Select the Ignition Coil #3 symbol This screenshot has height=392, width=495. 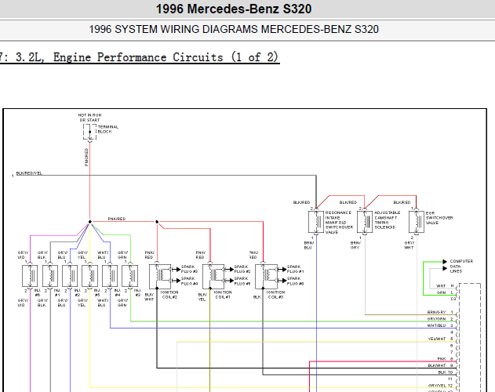(266, 277)
